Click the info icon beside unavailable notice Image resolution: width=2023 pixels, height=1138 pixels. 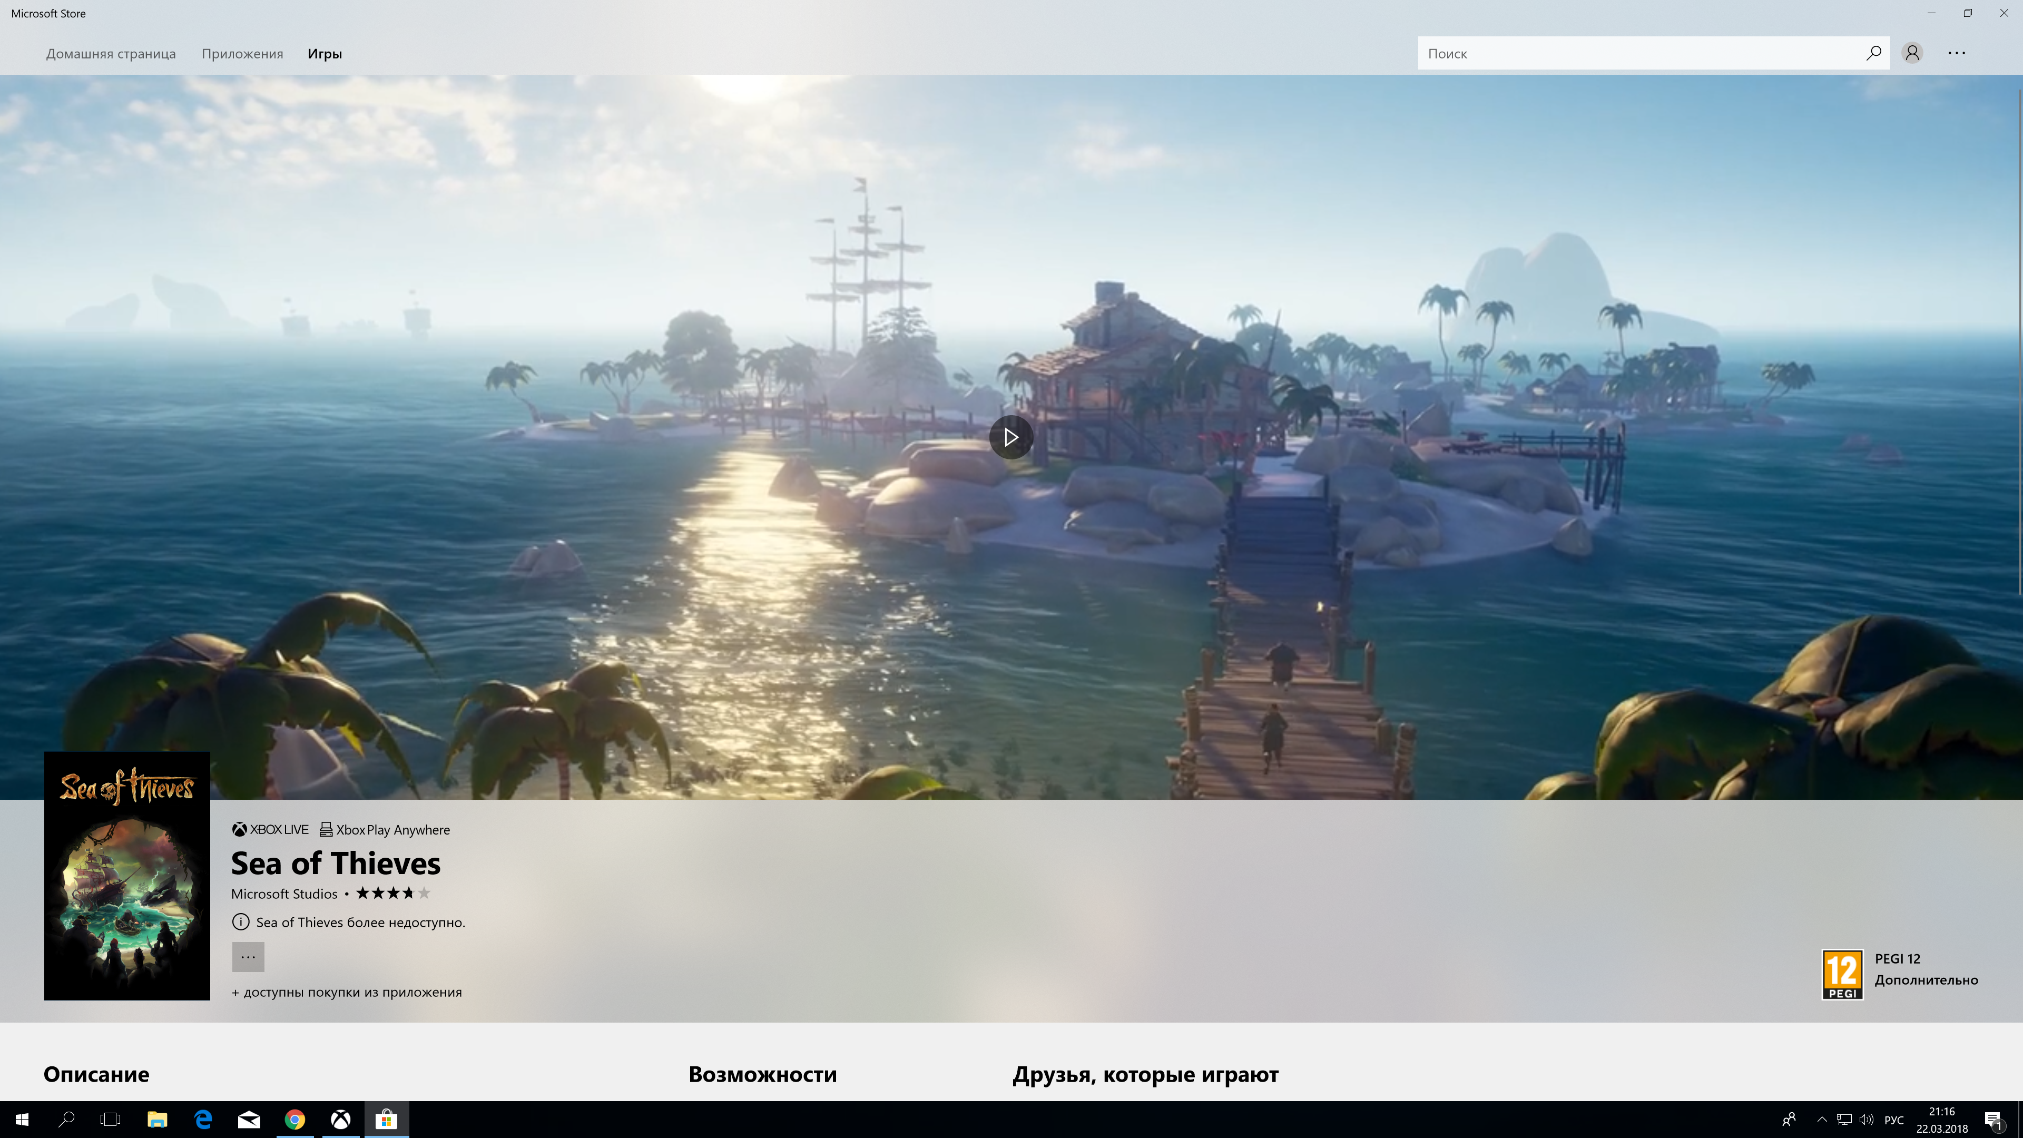pos(241,922)
